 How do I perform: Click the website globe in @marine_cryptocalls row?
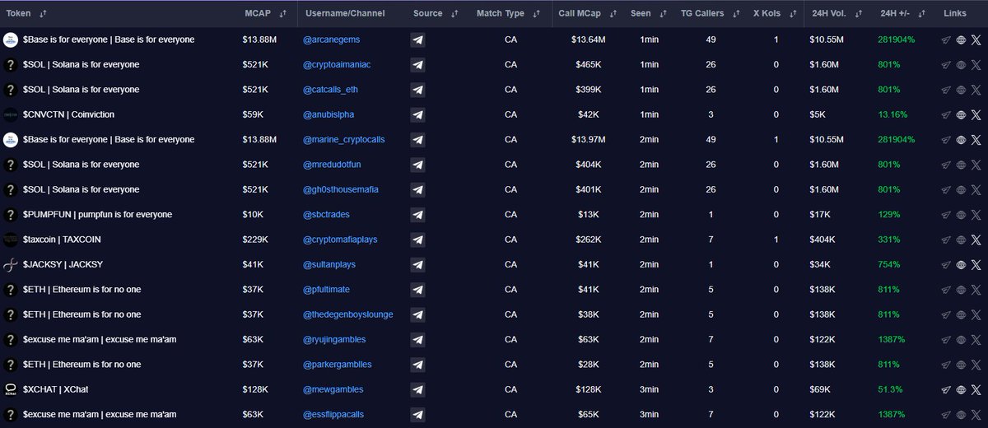961,139
